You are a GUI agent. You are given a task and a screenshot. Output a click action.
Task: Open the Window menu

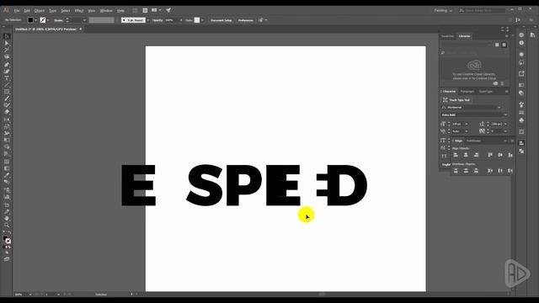(x=106, y=11)
